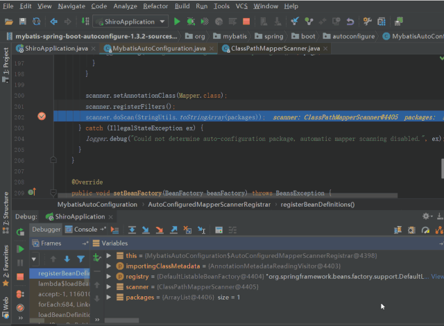
Task: Run to cursor debugger icon
Action: pos(201,230)
